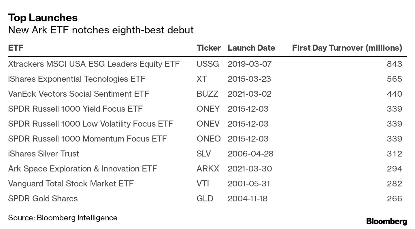Select VanEck Vectors Social Sentiment ETF
This screenshot has height=229, width=415.
point(79,94)
